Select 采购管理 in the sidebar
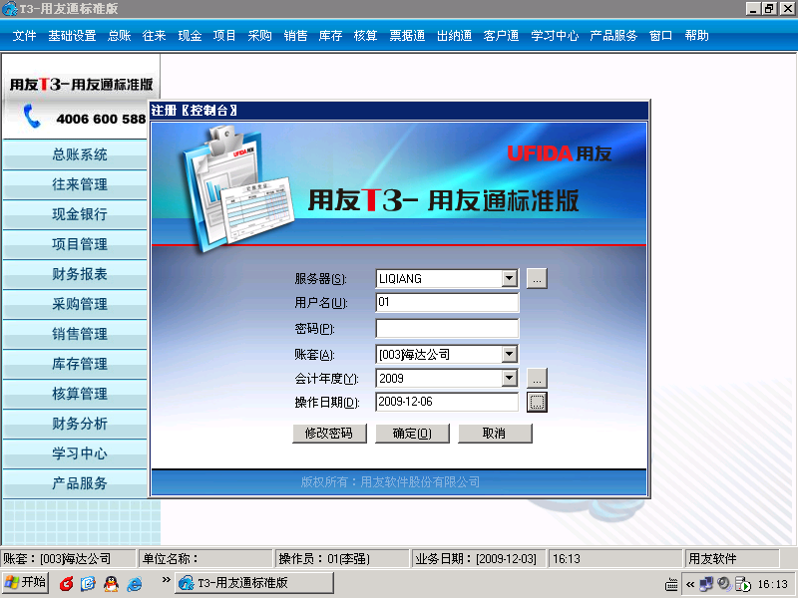The height and width of the screenshot is (598, 798). (x=75, y=304)
